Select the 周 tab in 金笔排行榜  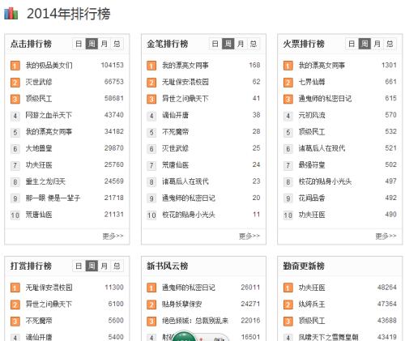pos(228,44)
